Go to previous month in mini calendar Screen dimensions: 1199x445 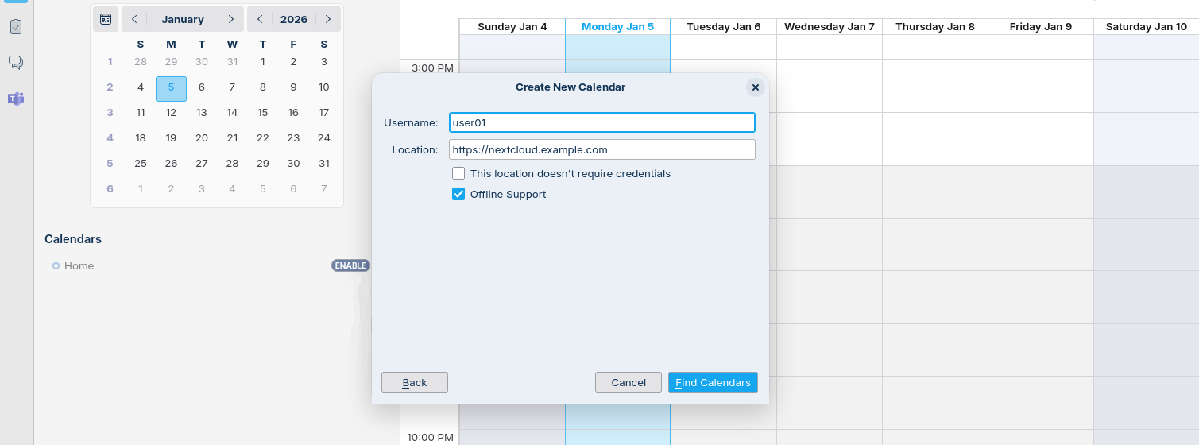tap(134, 19)
